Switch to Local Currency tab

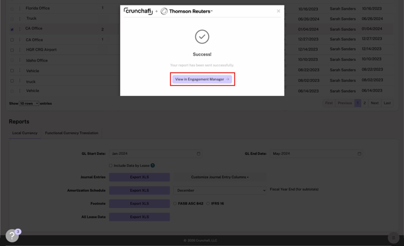(x=25, y=133)
